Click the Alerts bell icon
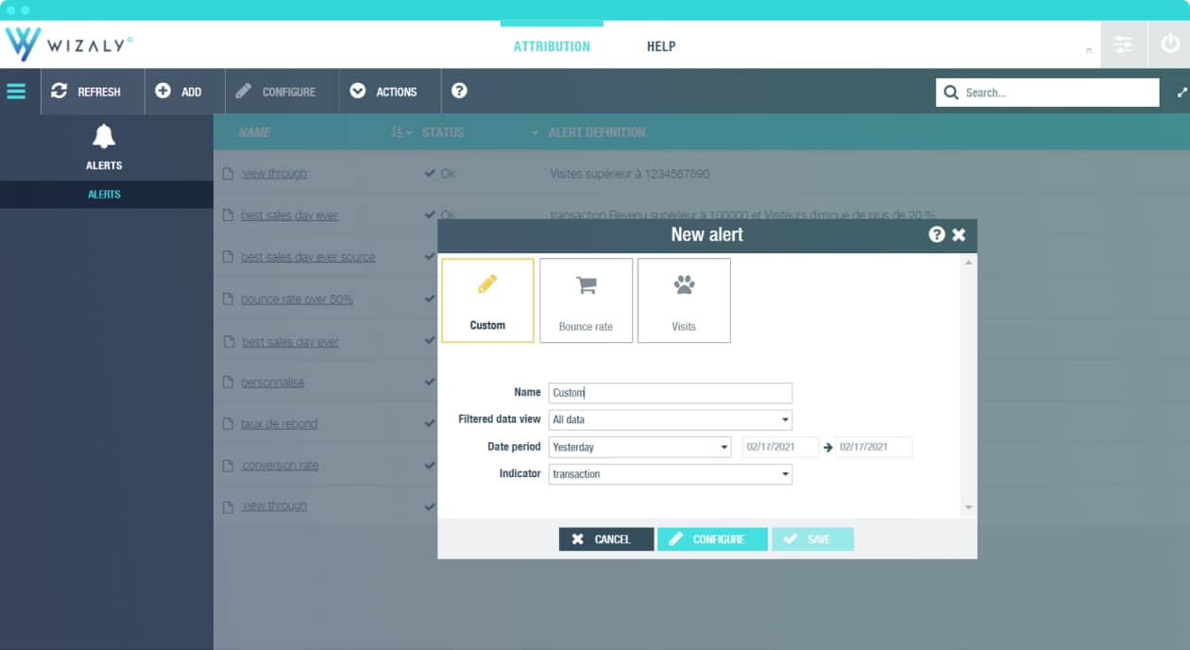The height and width of the screenshot is (650, 1190). 104,137
